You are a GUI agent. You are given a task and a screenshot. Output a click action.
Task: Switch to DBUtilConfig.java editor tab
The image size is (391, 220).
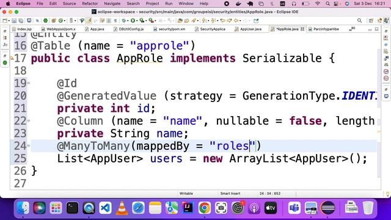(129, 29)
